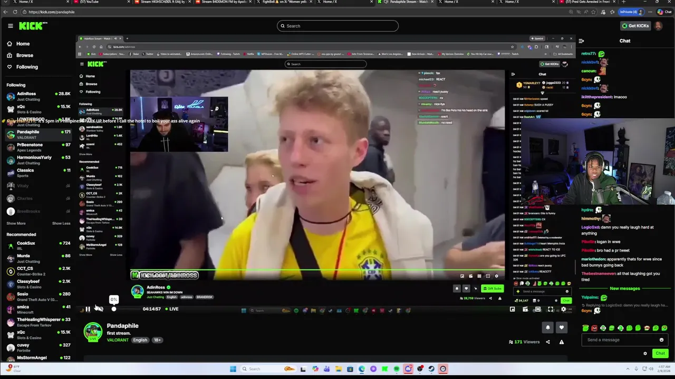
Task: Toggle theater mode in player controls
Action: tap(537, 310)
